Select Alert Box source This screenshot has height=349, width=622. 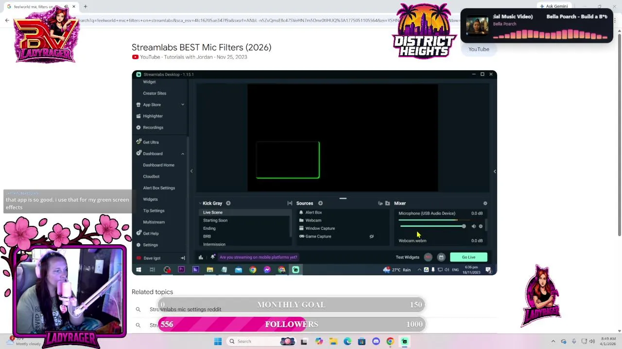pyautogui.click(x=313, y=212)
